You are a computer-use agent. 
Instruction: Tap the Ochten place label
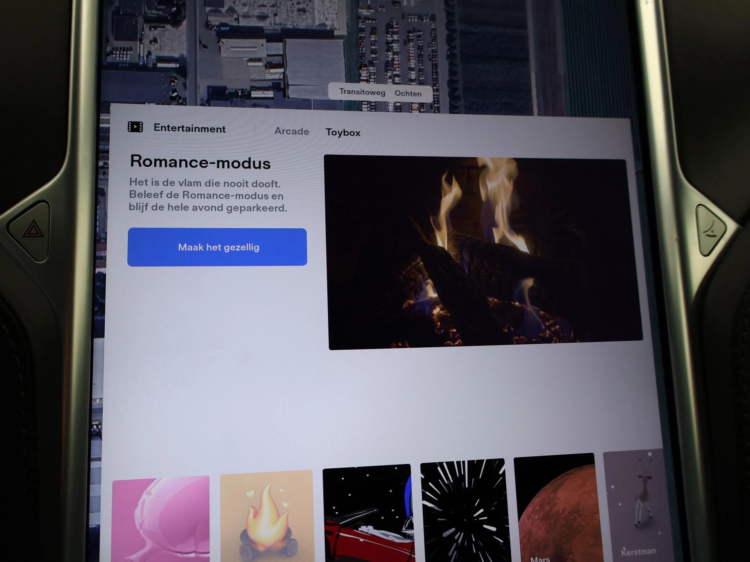click(x=408, y=94)
